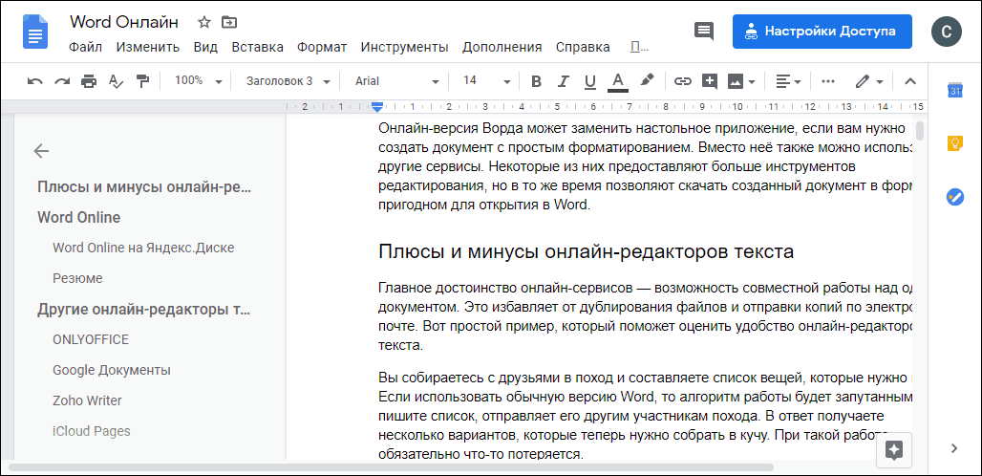Jump to ONLYOFFICE in outline
The width and height of the screenshot is (982, 476).
click(x=91, y=339)
